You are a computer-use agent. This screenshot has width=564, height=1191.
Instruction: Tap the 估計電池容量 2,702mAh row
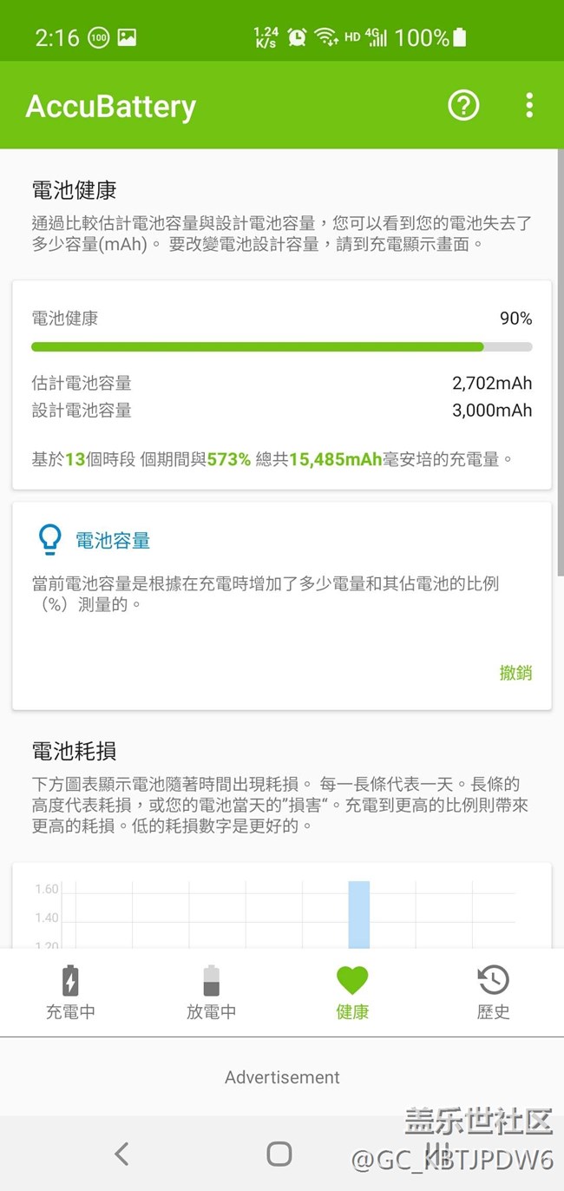coord(282,383)
